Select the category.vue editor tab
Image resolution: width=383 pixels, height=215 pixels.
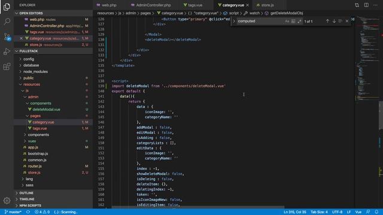233,5
